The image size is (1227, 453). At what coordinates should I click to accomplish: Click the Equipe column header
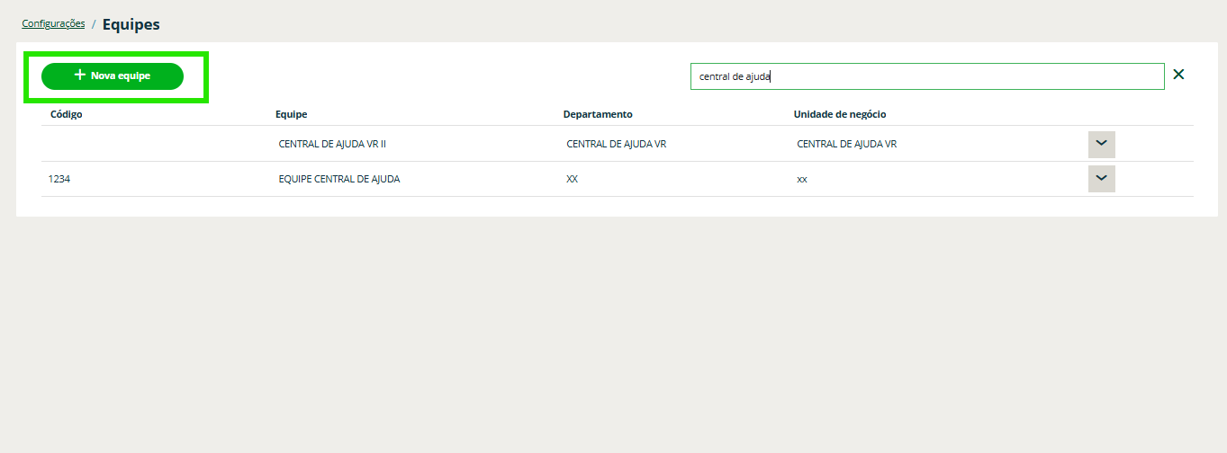tap(291, 114)
